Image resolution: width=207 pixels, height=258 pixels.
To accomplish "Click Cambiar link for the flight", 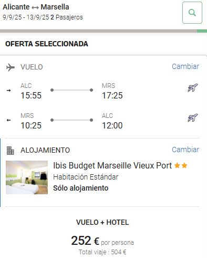I will 185,66.
